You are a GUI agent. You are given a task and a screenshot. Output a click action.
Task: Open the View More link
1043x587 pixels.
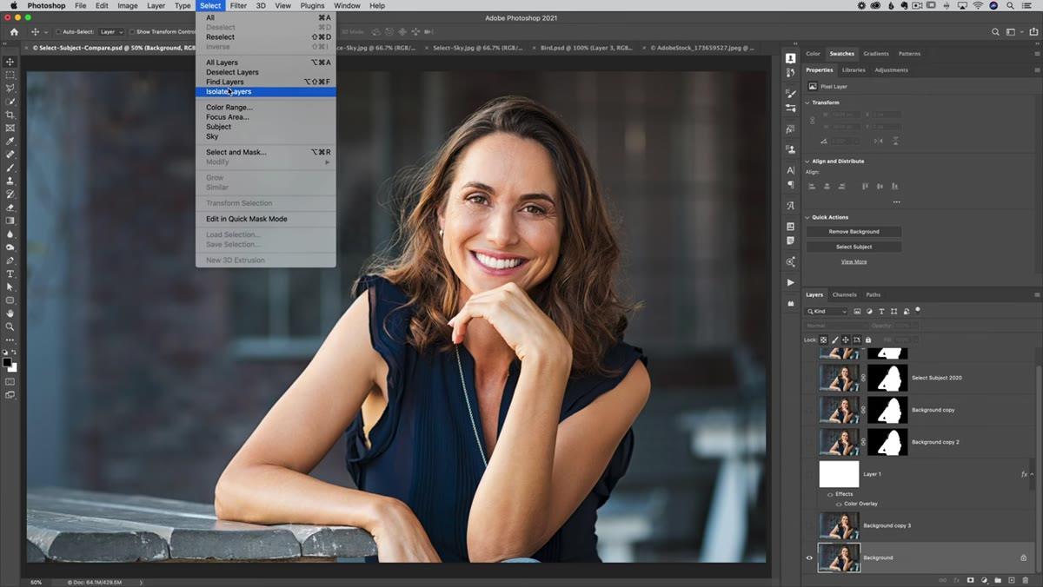tap(854, 261)
